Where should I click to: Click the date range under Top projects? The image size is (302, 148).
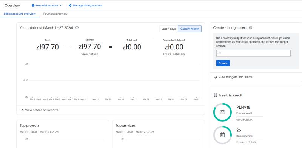tap(39, 132)
